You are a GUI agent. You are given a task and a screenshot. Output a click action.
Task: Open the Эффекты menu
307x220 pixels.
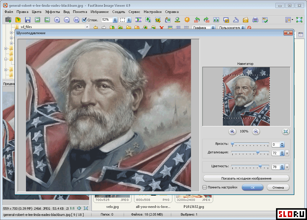click(53, 12)
